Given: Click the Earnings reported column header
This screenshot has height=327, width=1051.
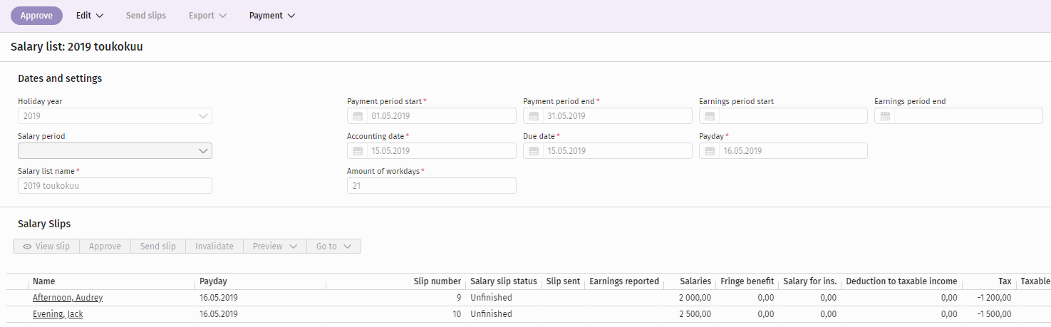Looking at the screenshot, I should 624,281.
